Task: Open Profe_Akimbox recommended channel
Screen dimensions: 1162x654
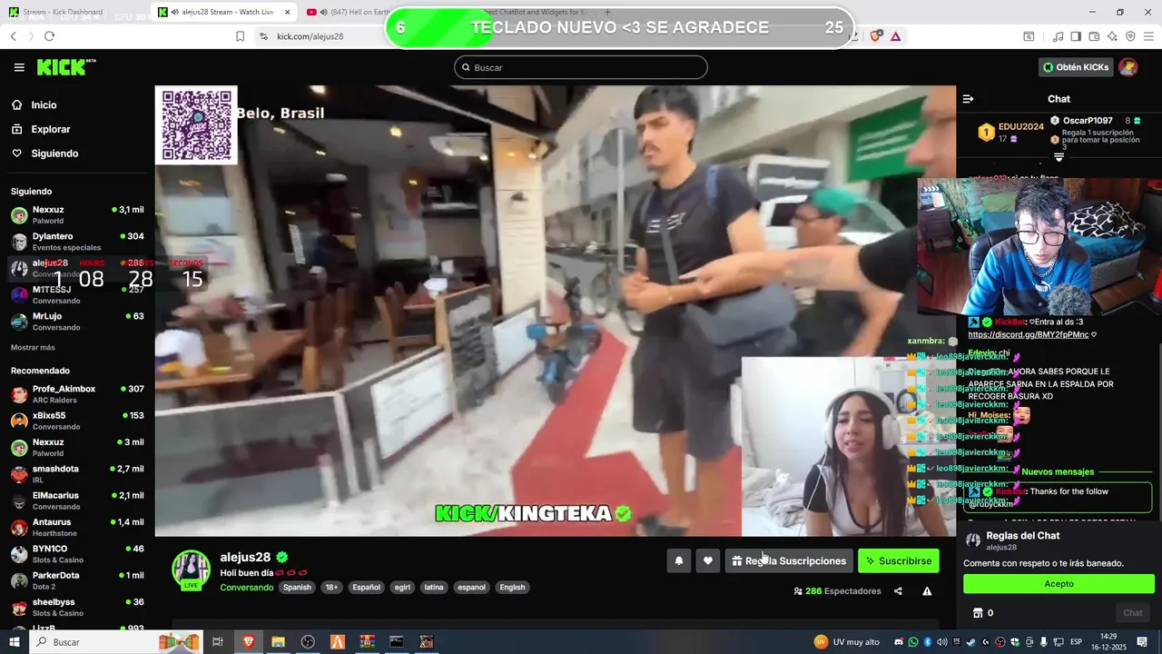Action: coord(77,394)
